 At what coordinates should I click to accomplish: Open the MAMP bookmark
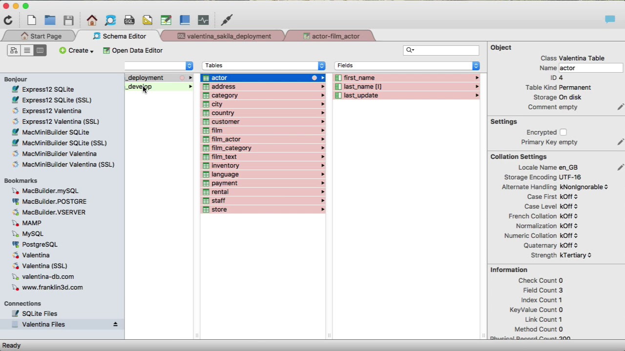point(32,223)
